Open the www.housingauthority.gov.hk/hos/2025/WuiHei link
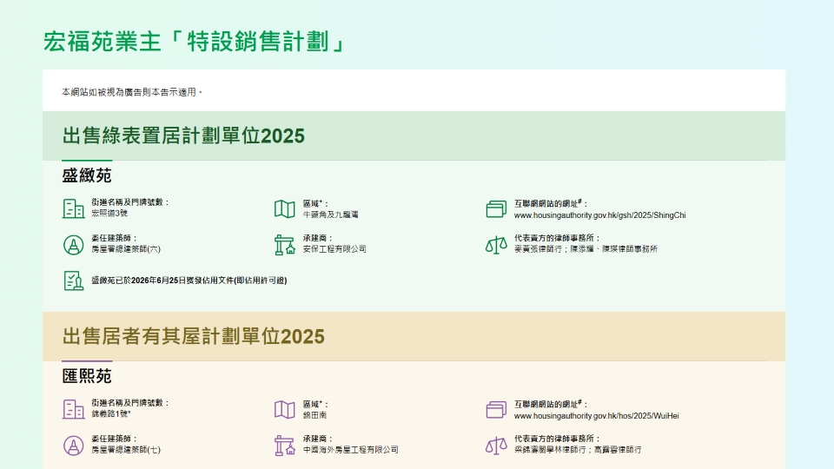834x469 pixels. pos(596,416)
